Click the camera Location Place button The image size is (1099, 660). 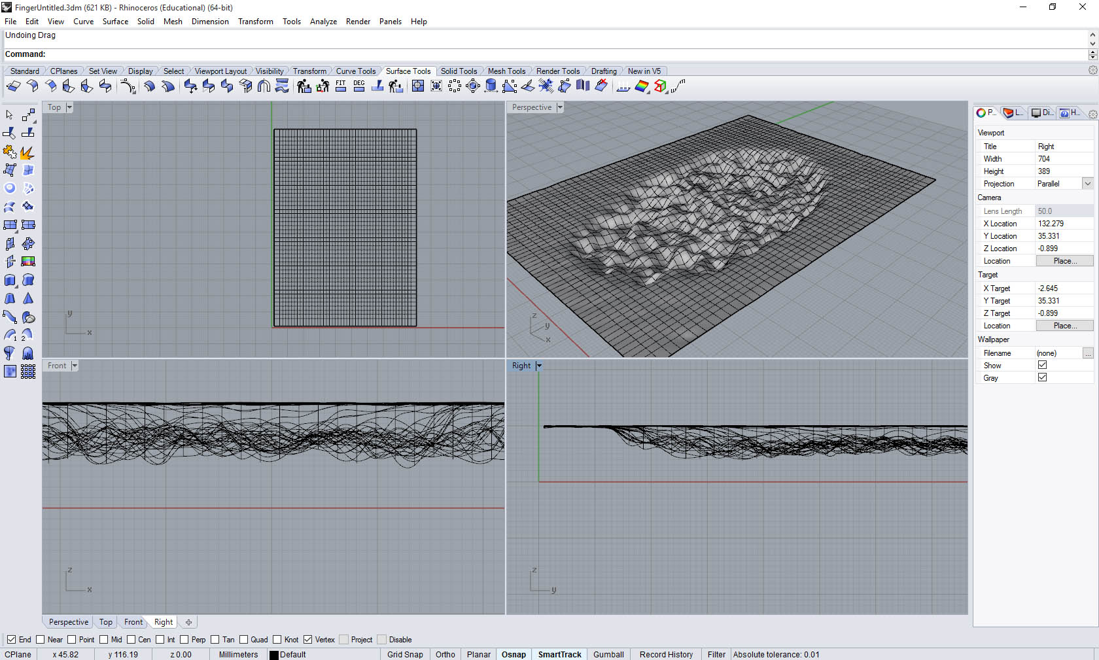1064,261
